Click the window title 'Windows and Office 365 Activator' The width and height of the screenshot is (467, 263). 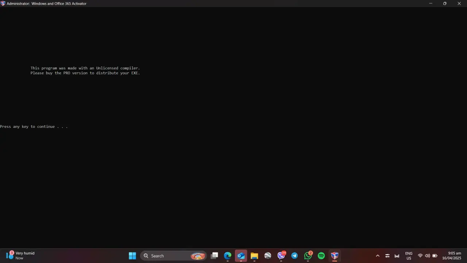[x=59, y=3]
